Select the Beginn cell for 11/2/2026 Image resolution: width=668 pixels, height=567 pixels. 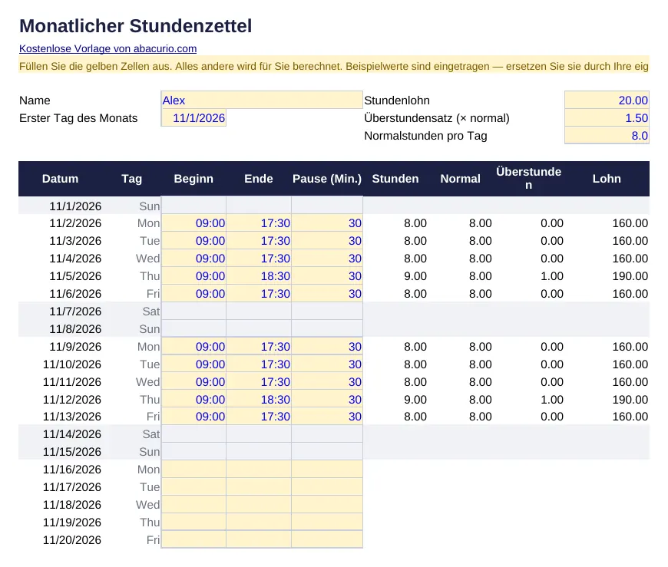pyautogui.click(x=193, y=223)
